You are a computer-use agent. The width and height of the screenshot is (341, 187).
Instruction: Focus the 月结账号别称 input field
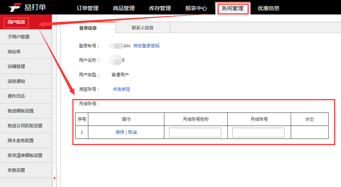point(195,132)
